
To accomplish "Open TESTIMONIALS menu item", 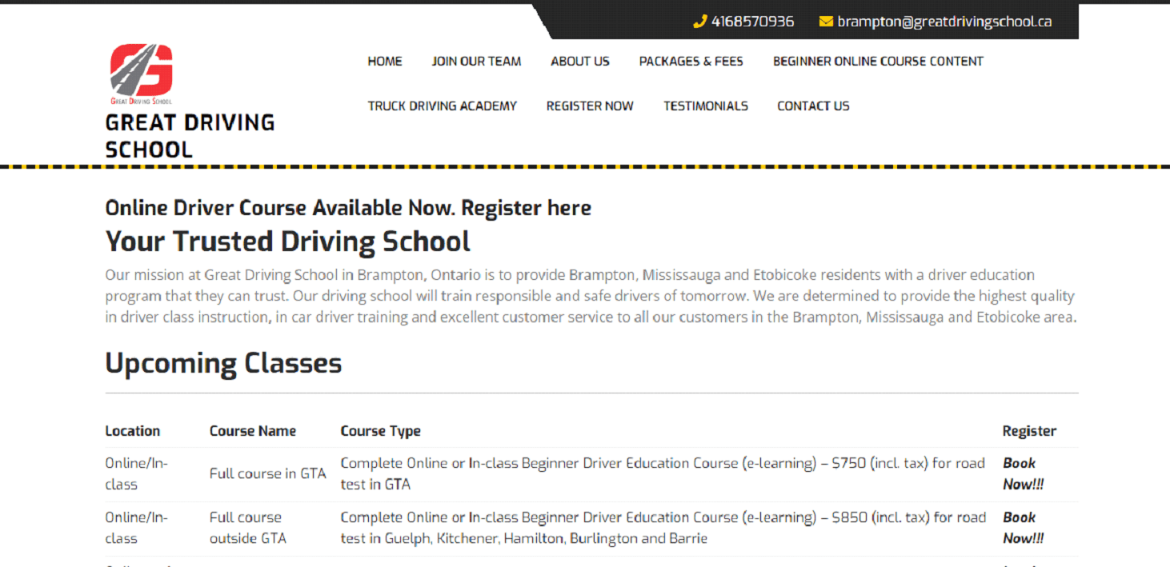I will (706, 106).
